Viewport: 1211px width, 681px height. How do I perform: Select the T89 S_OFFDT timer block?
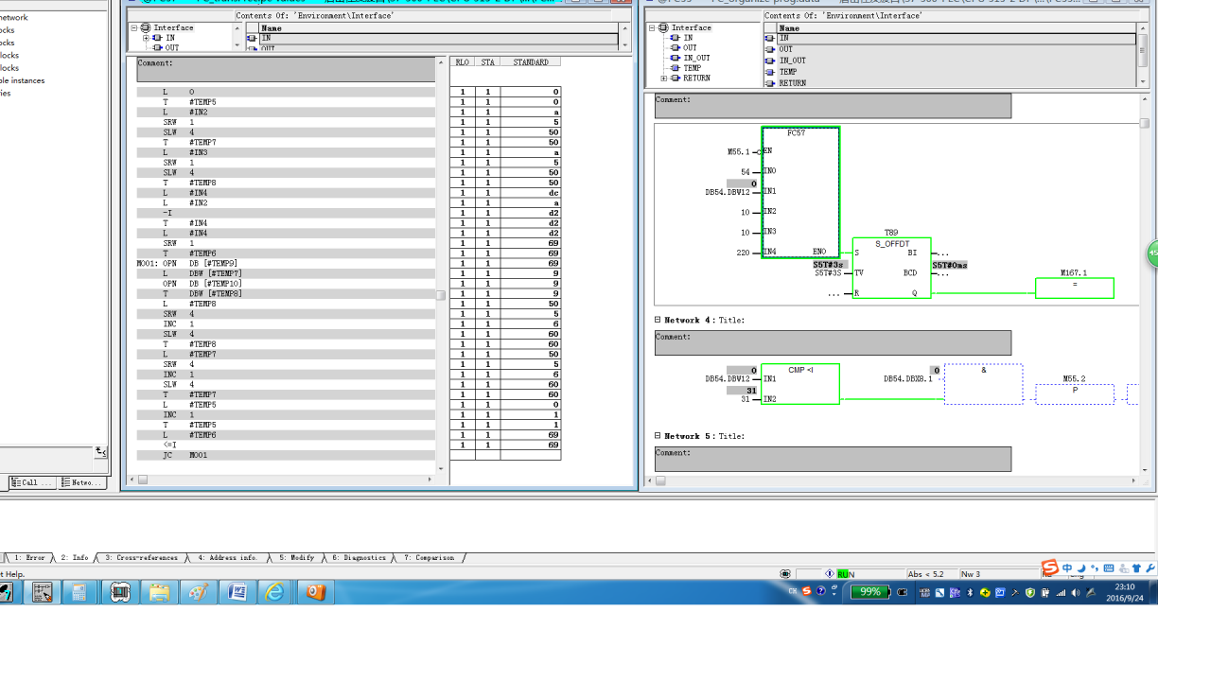[x=891, y=268]
